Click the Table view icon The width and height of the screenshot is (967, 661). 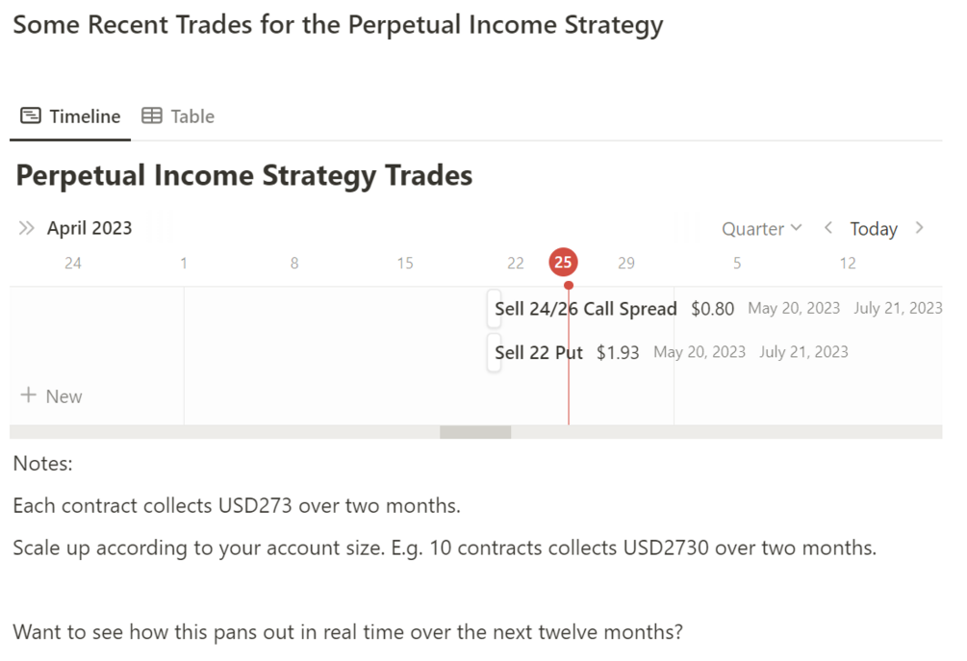[152, 116]
